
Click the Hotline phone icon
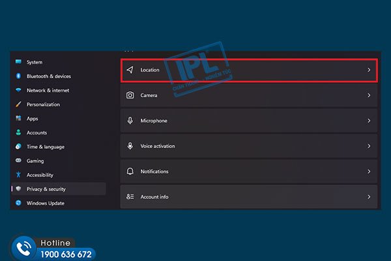(x=23, y=249)
